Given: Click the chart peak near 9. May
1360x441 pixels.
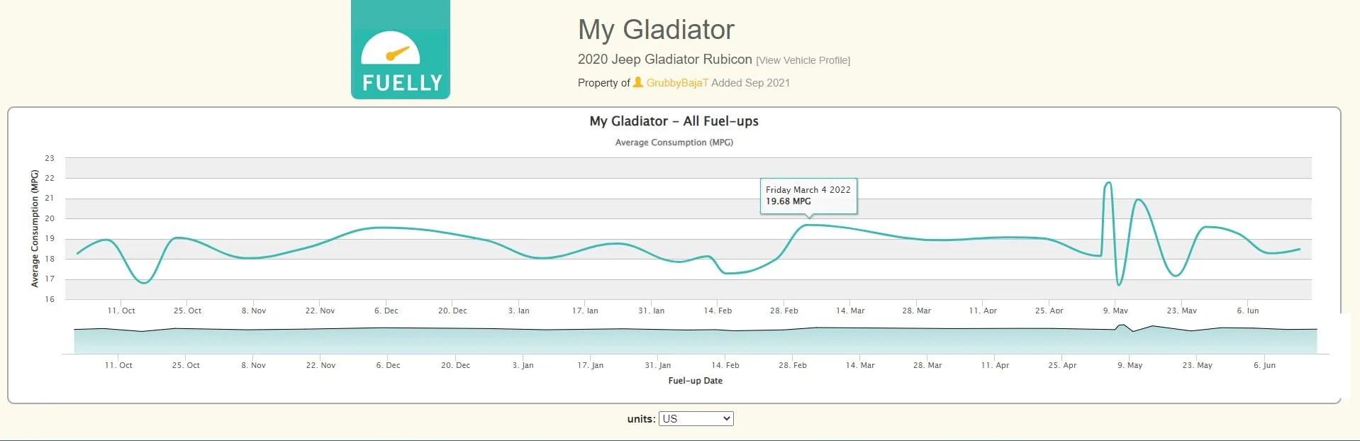Looking at the screenshot, I should 1108,183.
